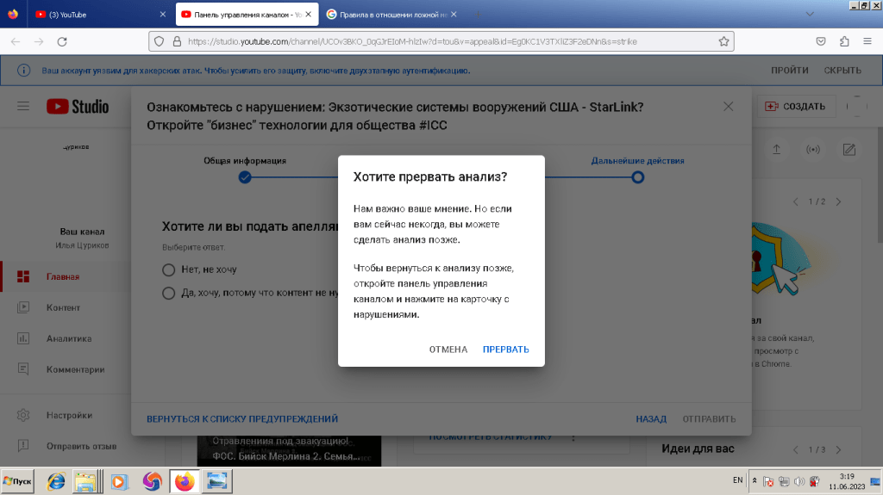Select the 'Да, хочу' appeal radio option
The width and height of the screenshot is (883, 495).
(x=169, y=294)
